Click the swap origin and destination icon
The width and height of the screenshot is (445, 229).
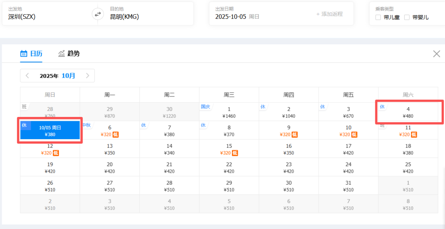point(98,14)
